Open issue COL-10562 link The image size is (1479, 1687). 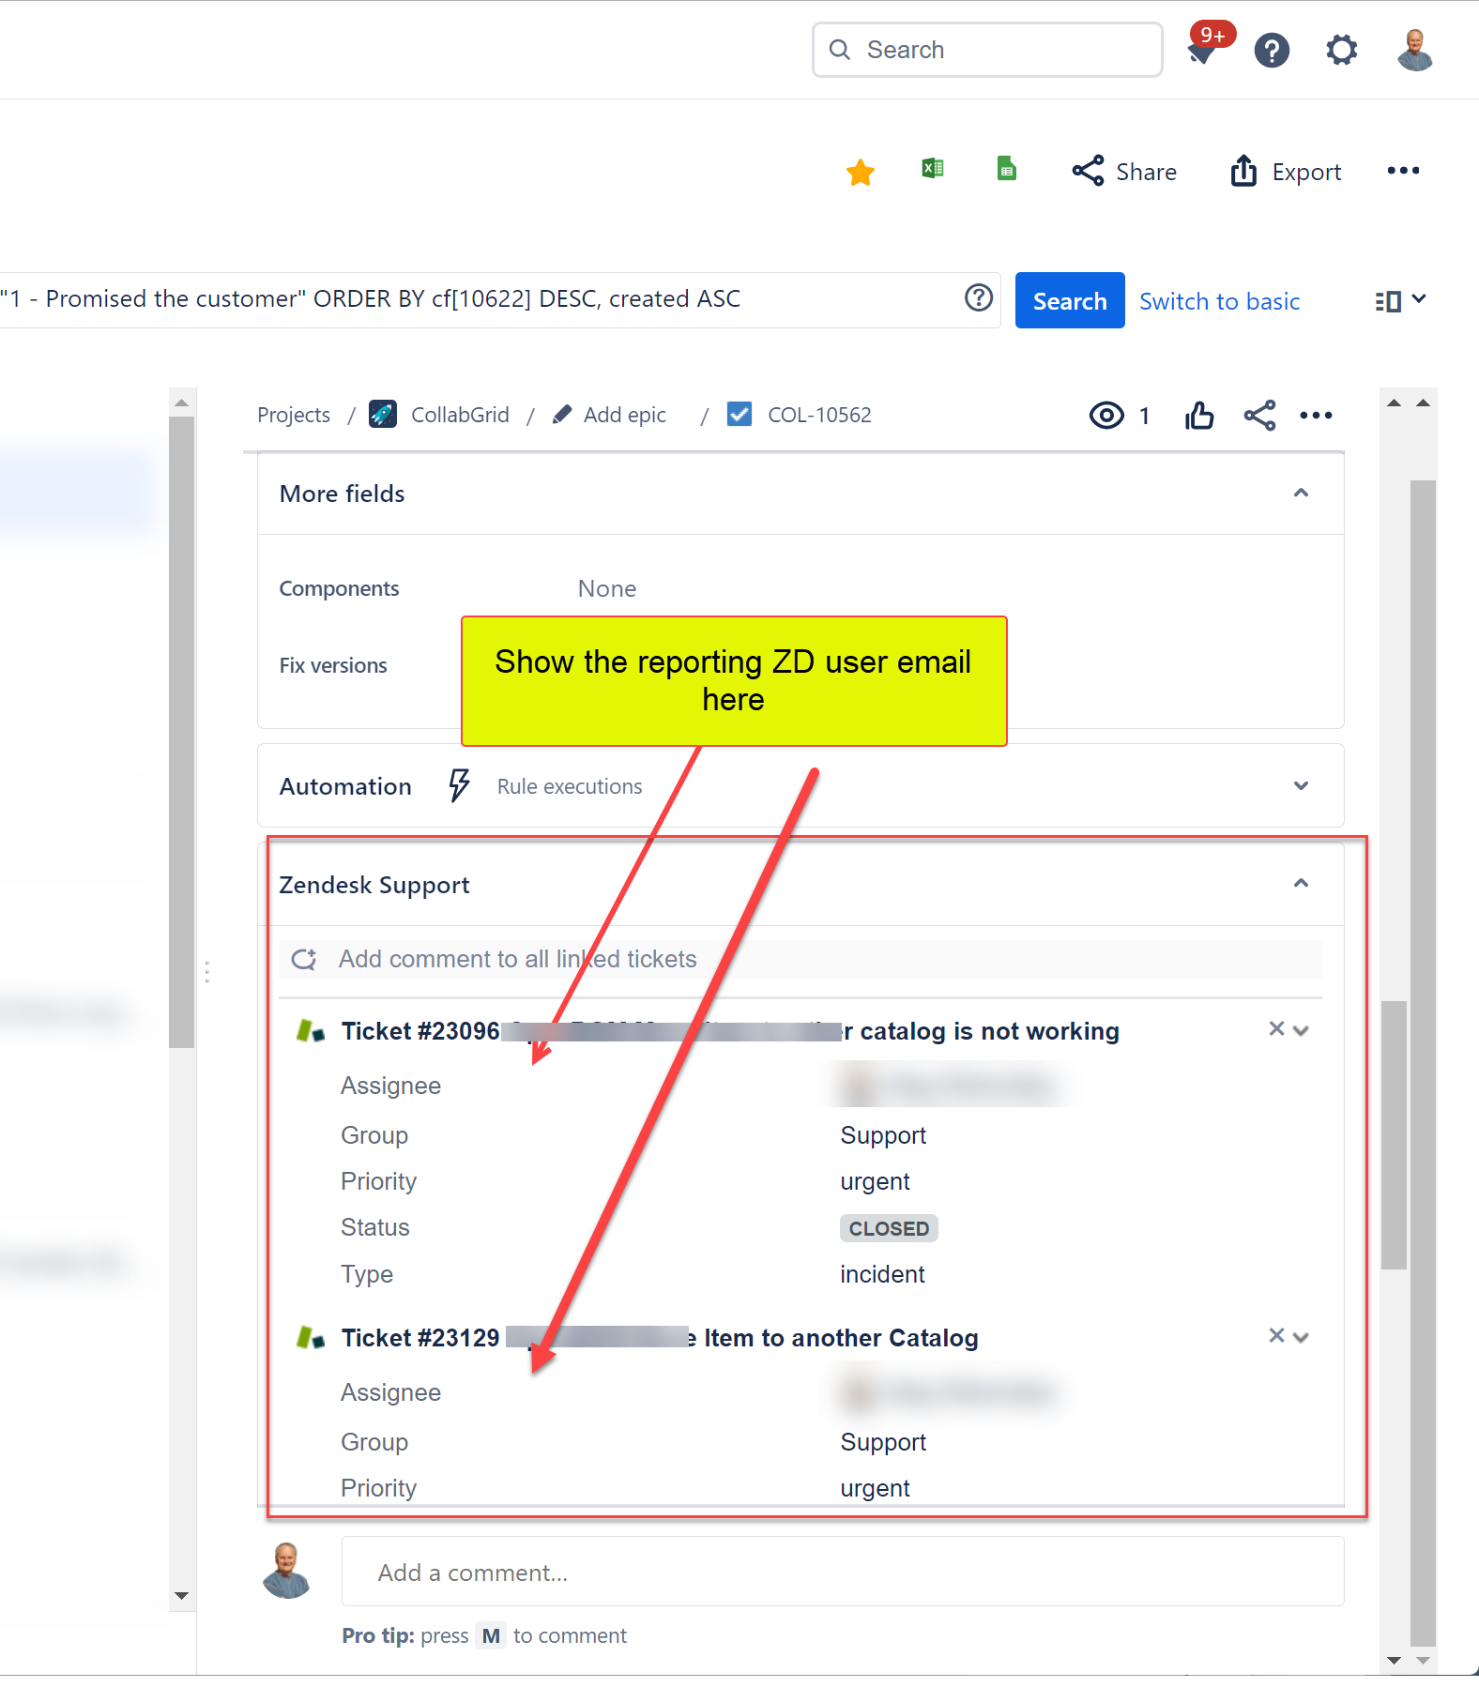[819, 415]
